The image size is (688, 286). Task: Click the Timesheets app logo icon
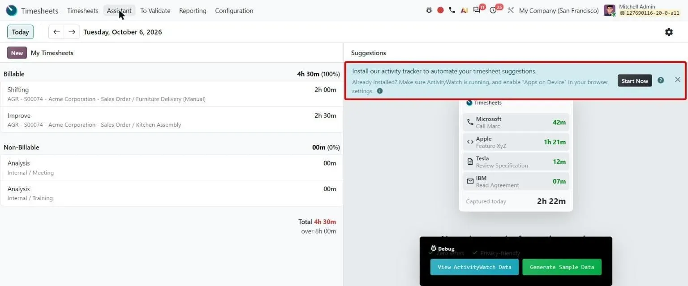click(x=12, y=10)
